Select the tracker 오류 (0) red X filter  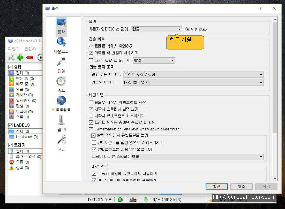click(x=19, y=162)
